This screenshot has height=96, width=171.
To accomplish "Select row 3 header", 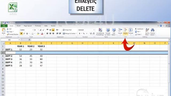I will click(3, 53).
